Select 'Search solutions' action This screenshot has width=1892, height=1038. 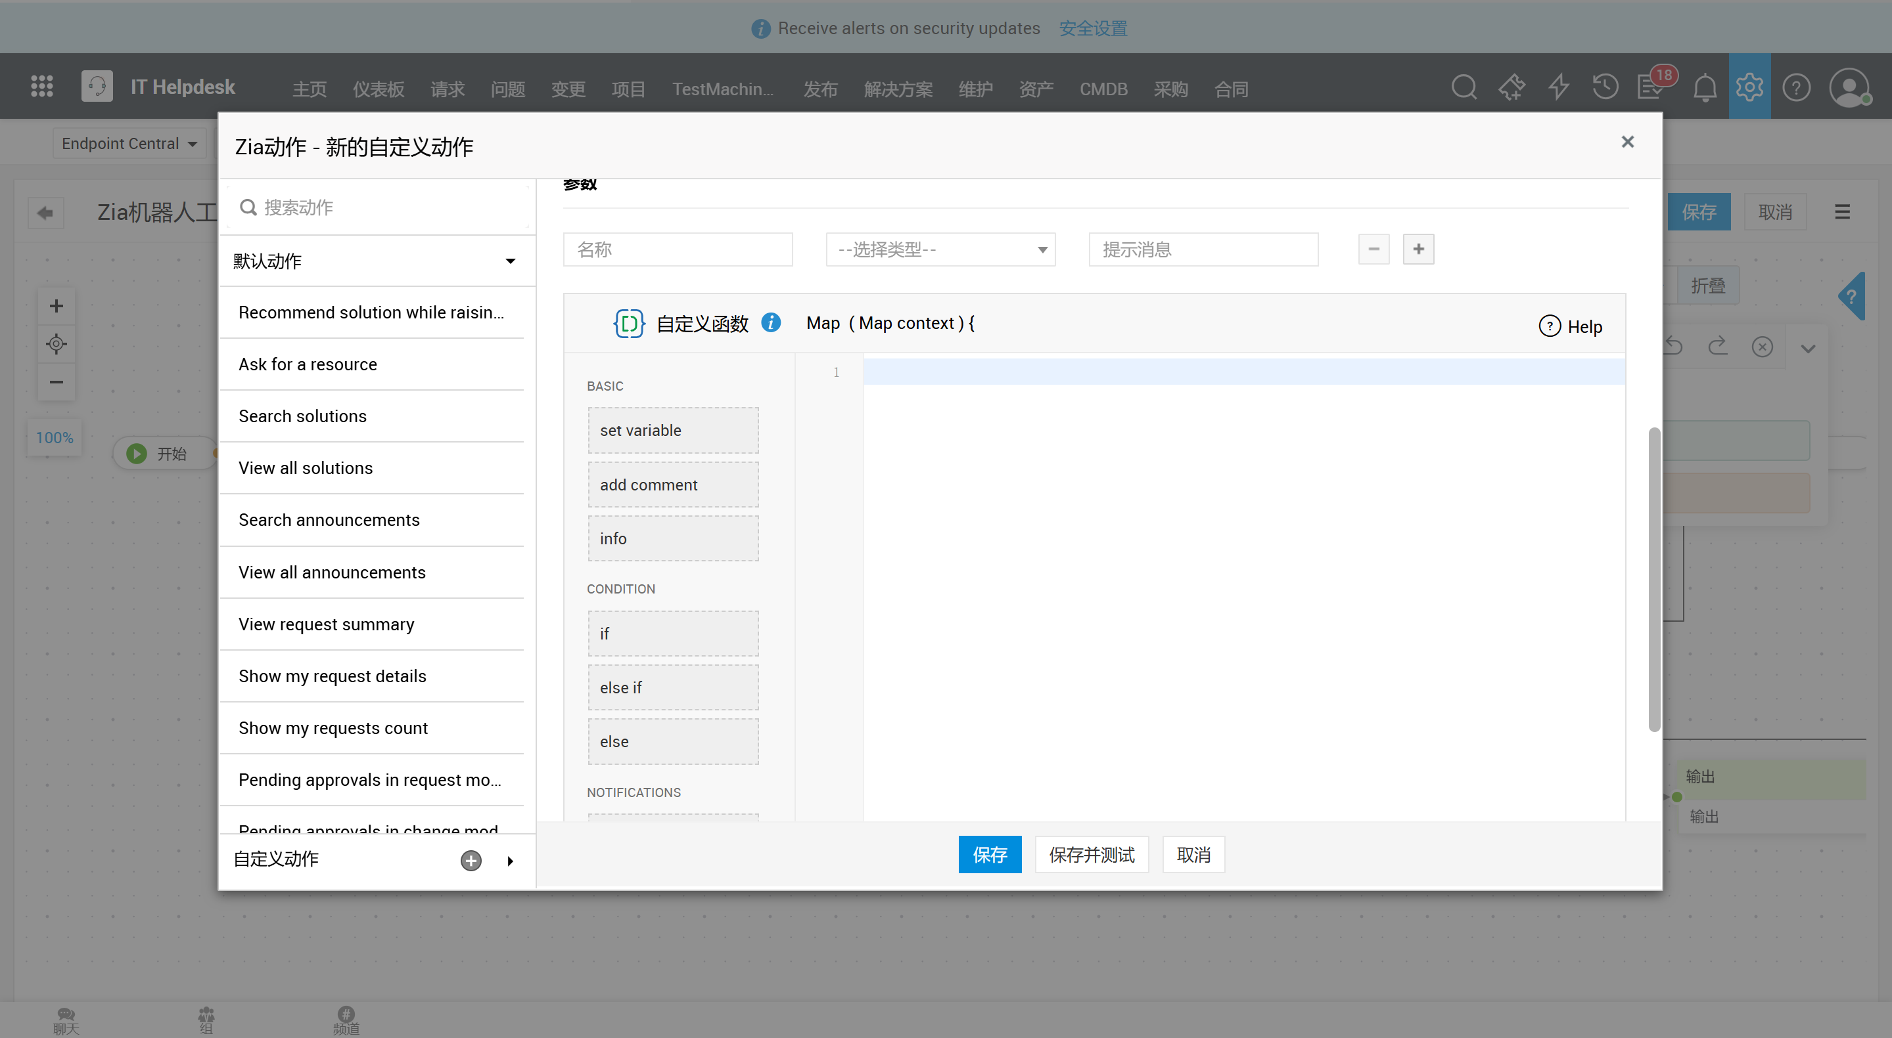[302, 416]
